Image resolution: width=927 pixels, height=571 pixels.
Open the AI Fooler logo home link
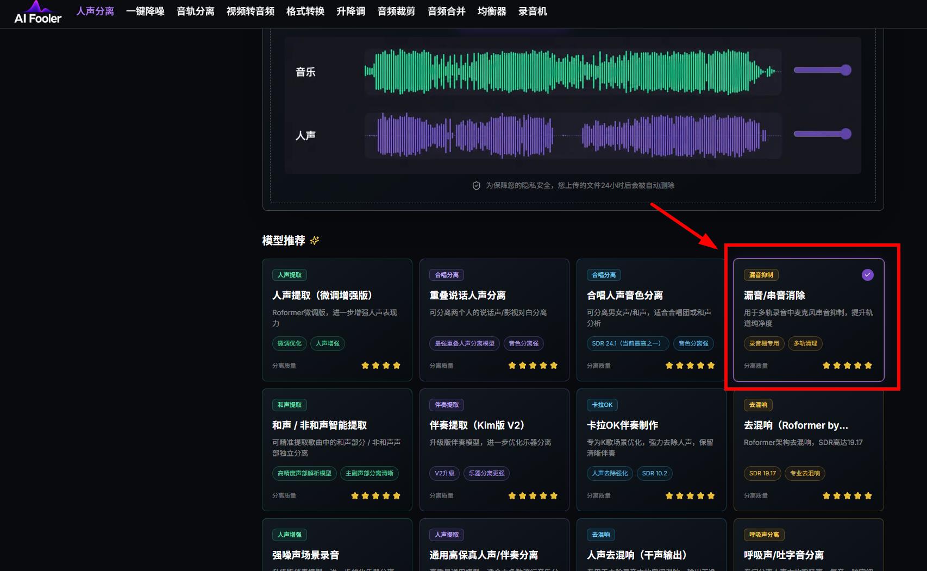(x=37, y=13)
